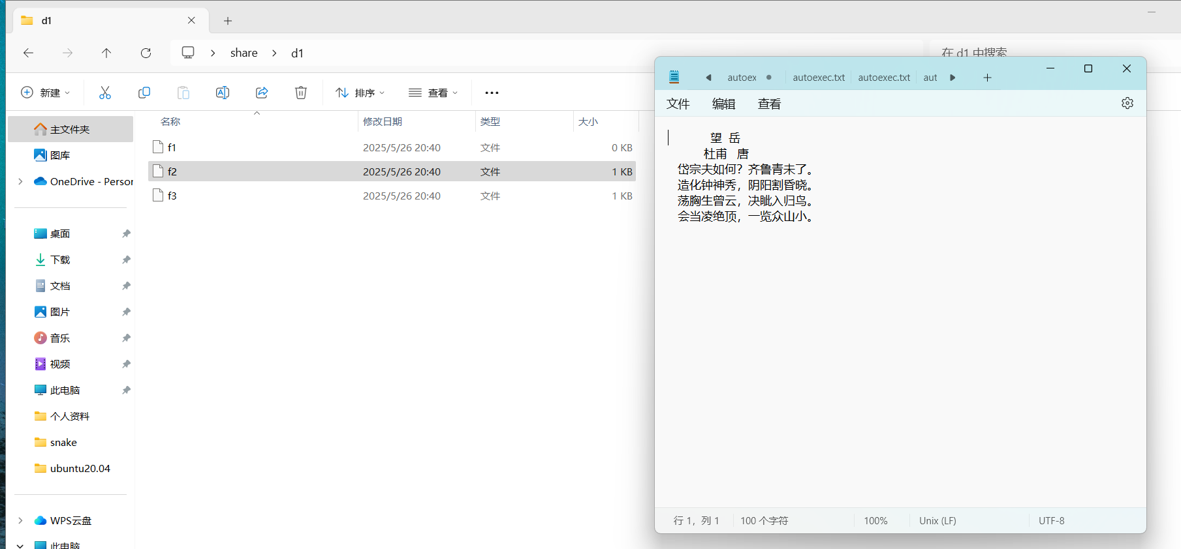
Task: Click the Paste clipboard icon
Action: tap(183, 93)
